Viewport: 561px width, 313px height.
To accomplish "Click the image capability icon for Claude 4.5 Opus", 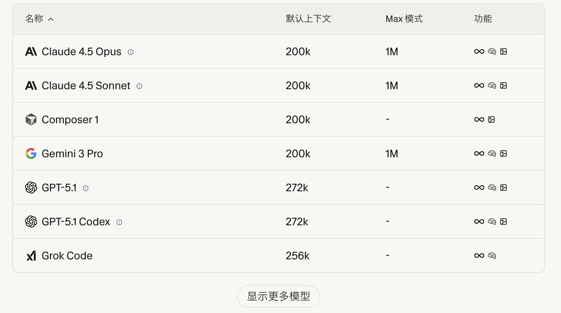I will (504, 51).
